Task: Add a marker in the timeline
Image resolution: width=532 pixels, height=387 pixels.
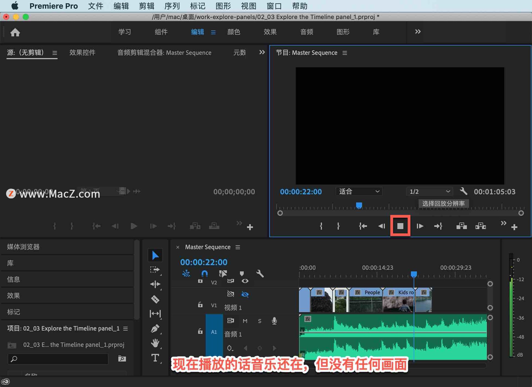Action: click(242, 274)
